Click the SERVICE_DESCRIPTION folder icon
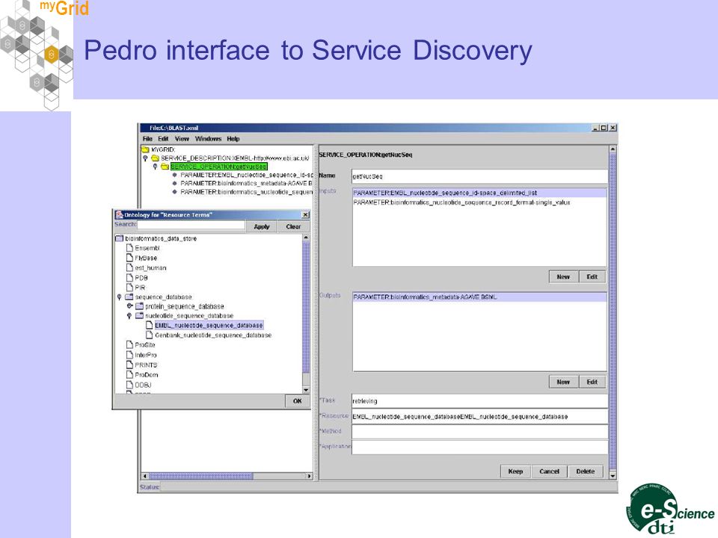 pyautogui.click(x=156, y=158)
